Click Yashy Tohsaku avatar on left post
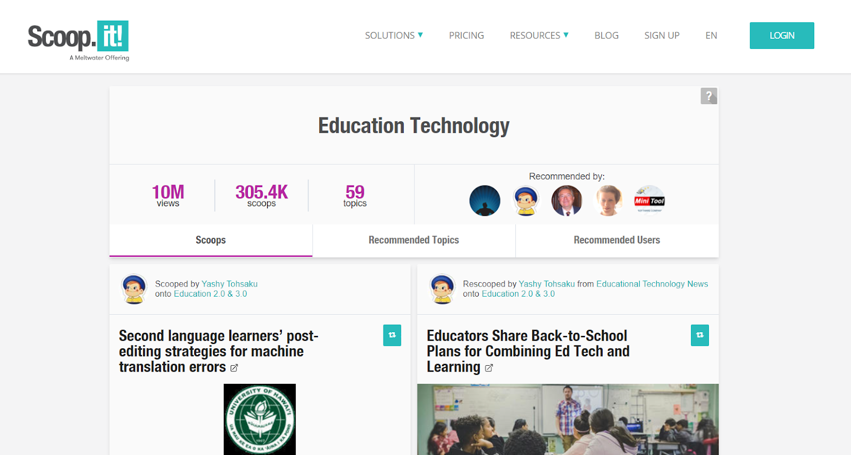The height and width of the screenshot is (455, 851). pyautogui.click(x=134, y=289)
